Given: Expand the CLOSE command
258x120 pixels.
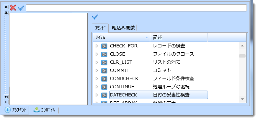Looking at the screenshot, I should pyautogui.click(x=97, y=54).
